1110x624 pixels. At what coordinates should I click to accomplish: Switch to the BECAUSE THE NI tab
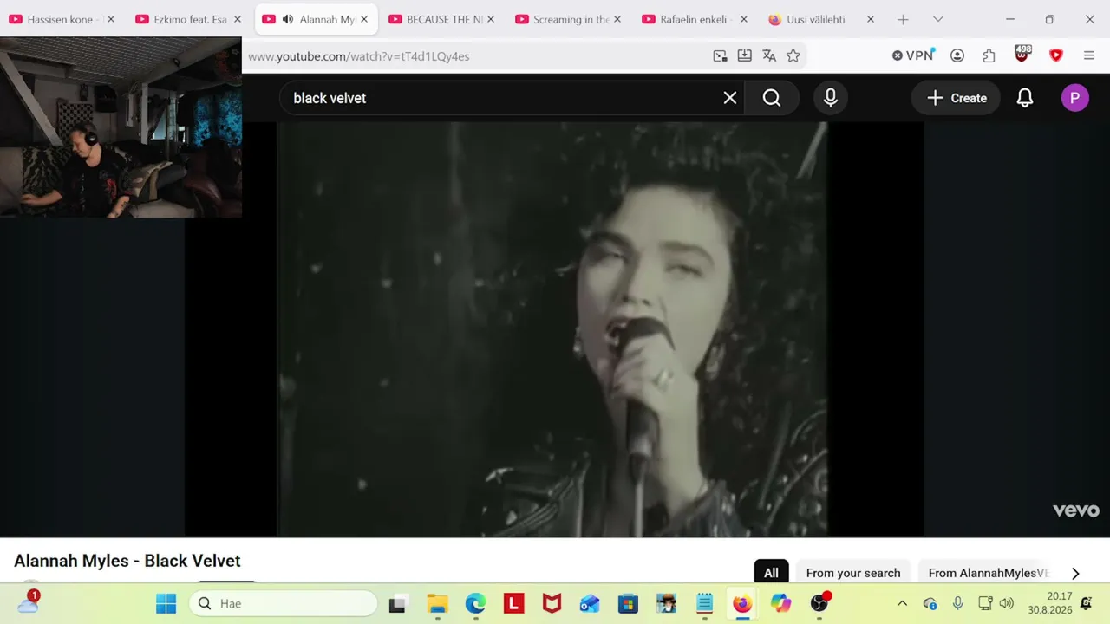pyautogui.click(x=442, y=19)
